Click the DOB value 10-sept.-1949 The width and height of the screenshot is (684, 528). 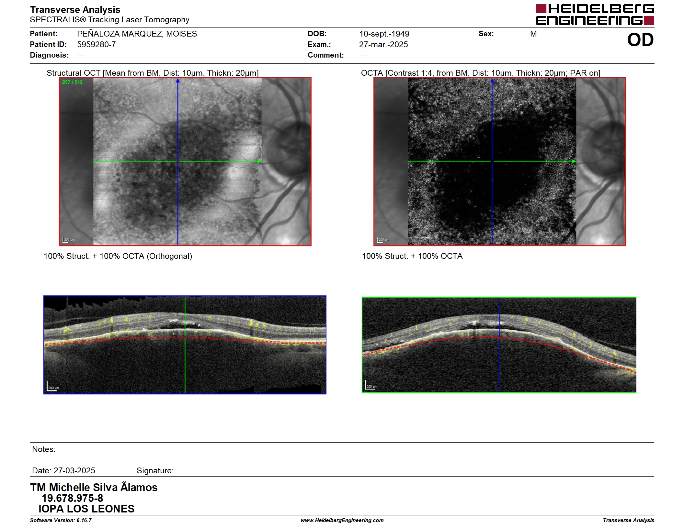[x=384, y=34]
